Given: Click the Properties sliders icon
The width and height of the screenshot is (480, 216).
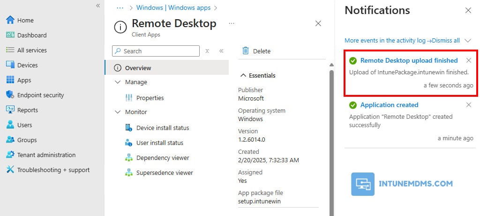Looking at the screenshot, I should click(x=129, y=98).
